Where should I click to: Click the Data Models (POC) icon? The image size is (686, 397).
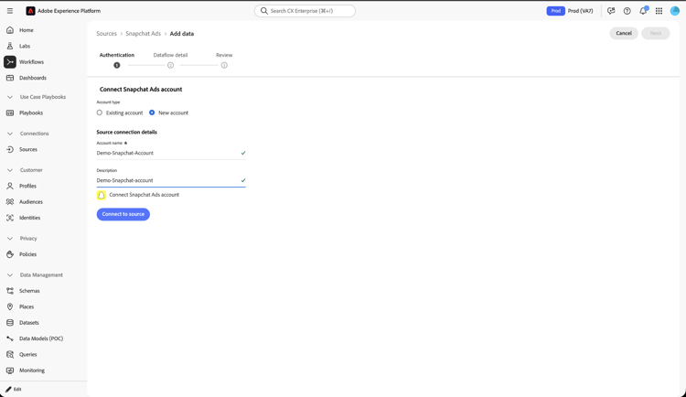tap(10, 338)
